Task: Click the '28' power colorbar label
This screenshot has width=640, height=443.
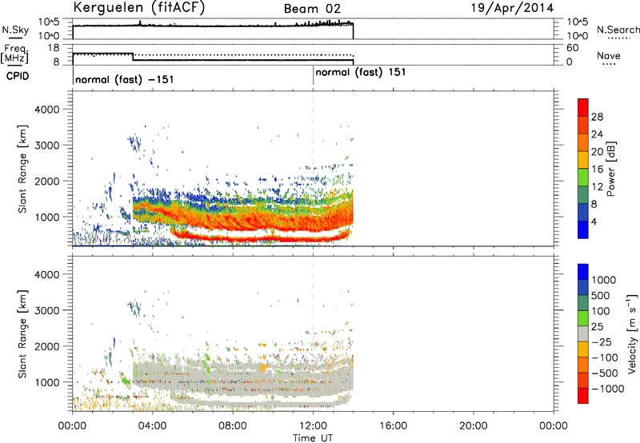Action: tap(597, 117)
